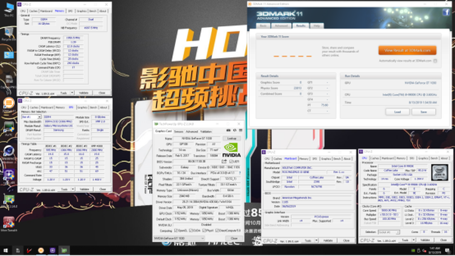Open the GPU-Z hamburger menu icon
The height and width of the screenshot is (256, 455).
tap(241, 131)
